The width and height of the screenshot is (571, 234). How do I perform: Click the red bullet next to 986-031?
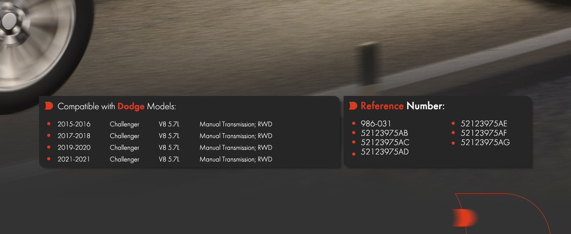354,124
